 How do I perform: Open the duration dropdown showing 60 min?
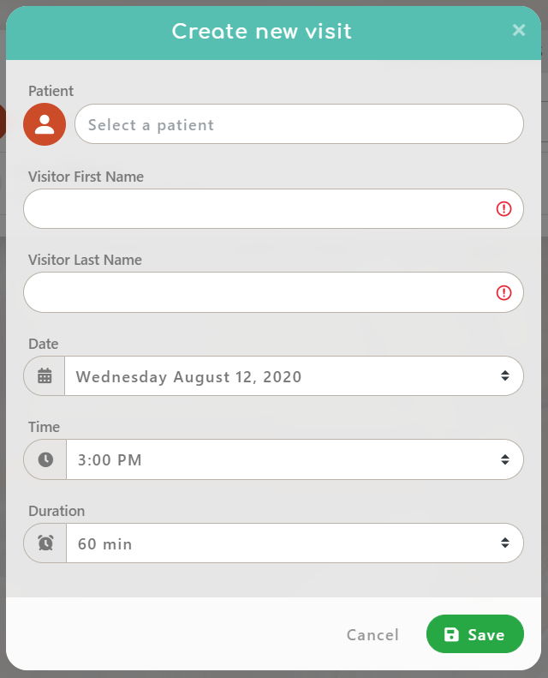(283, 543)
